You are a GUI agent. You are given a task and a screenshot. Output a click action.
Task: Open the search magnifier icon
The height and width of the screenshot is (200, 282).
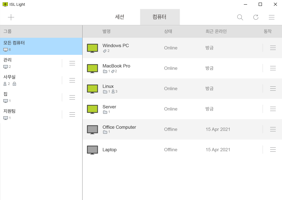(x=240, y=17)
